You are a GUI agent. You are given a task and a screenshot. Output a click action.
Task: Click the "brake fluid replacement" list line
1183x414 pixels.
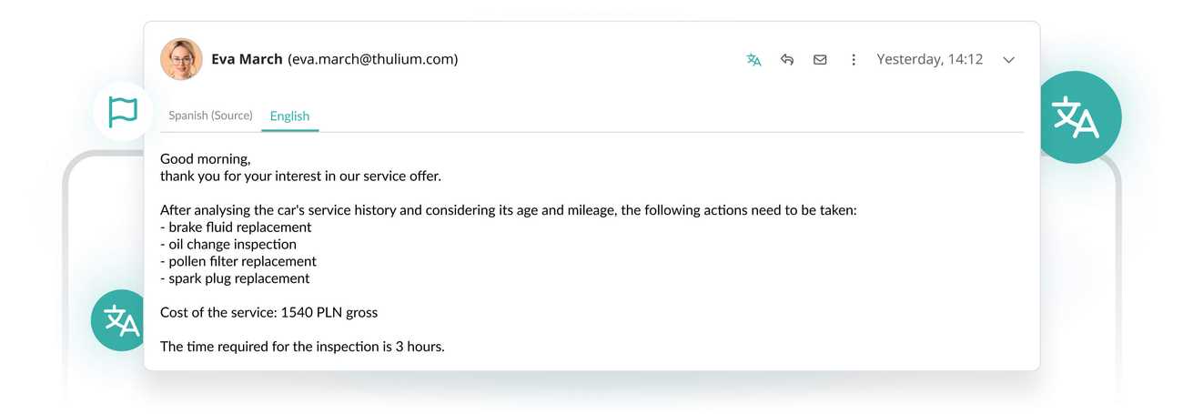tap(236, 227)
